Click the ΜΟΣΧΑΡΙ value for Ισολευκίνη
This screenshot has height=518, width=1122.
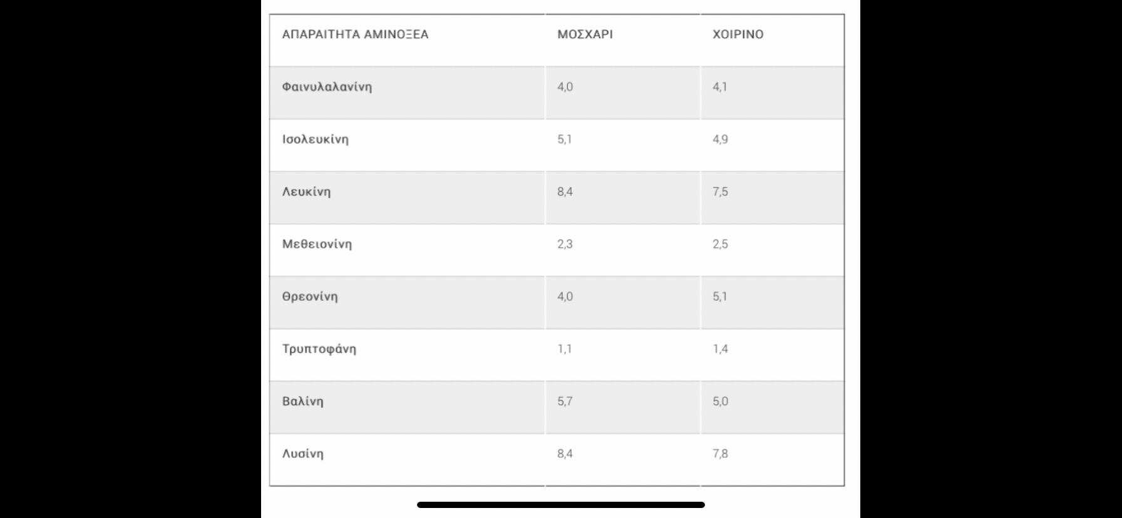[565, 140]
